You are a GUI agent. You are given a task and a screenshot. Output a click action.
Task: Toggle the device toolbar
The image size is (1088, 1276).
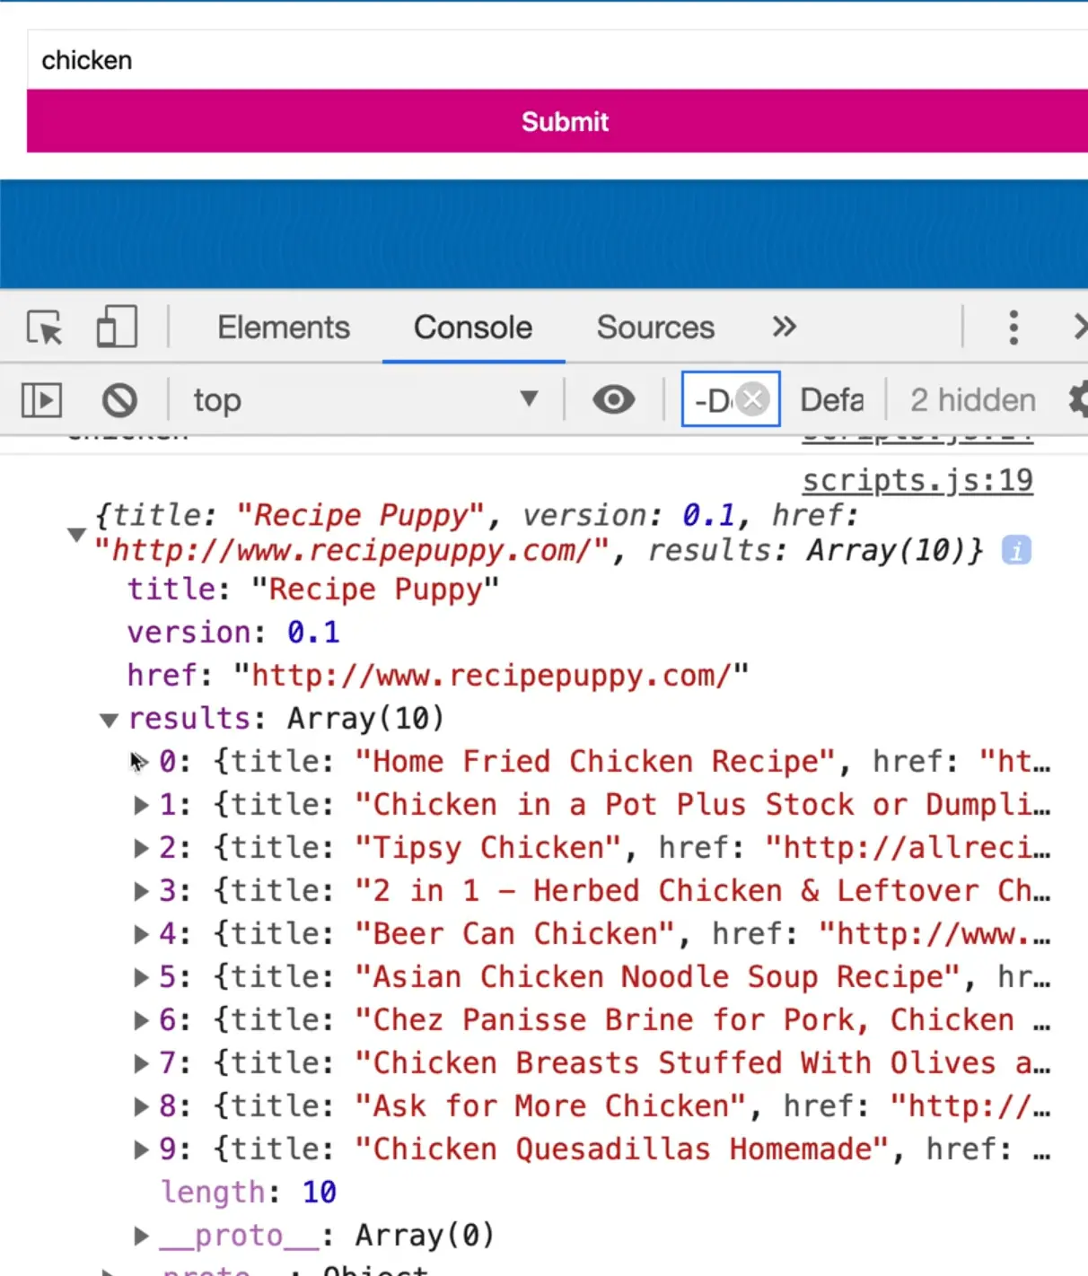click(x=116, y=328)
